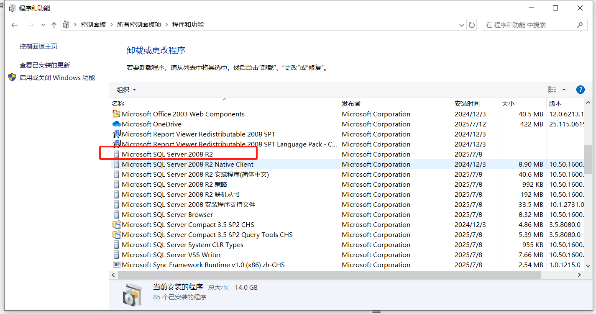Click the 所有控制面板项 breadcrumb
Viewport: 596px width, 314px height.
[139, 25]
